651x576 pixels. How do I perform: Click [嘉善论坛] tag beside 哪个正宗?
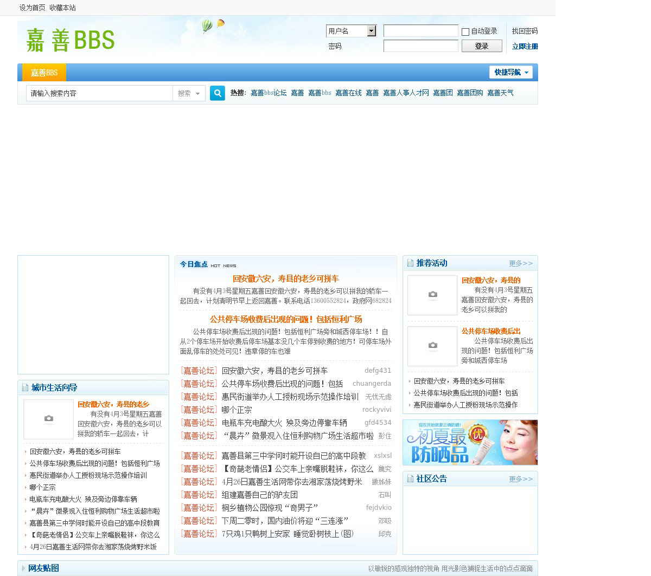click(x=199, y=410)
